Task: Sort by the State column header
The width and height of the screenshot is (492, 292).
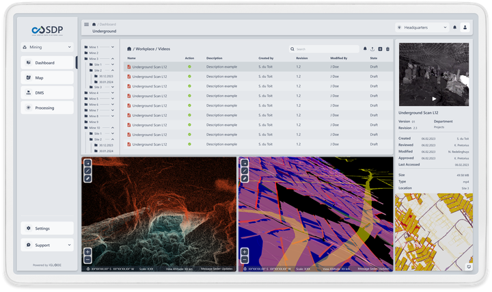Action: [373, 58]
